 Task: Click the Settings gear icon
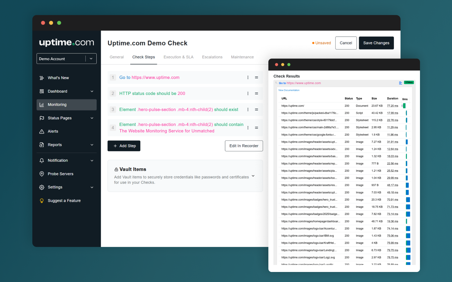tap(42, 187)
